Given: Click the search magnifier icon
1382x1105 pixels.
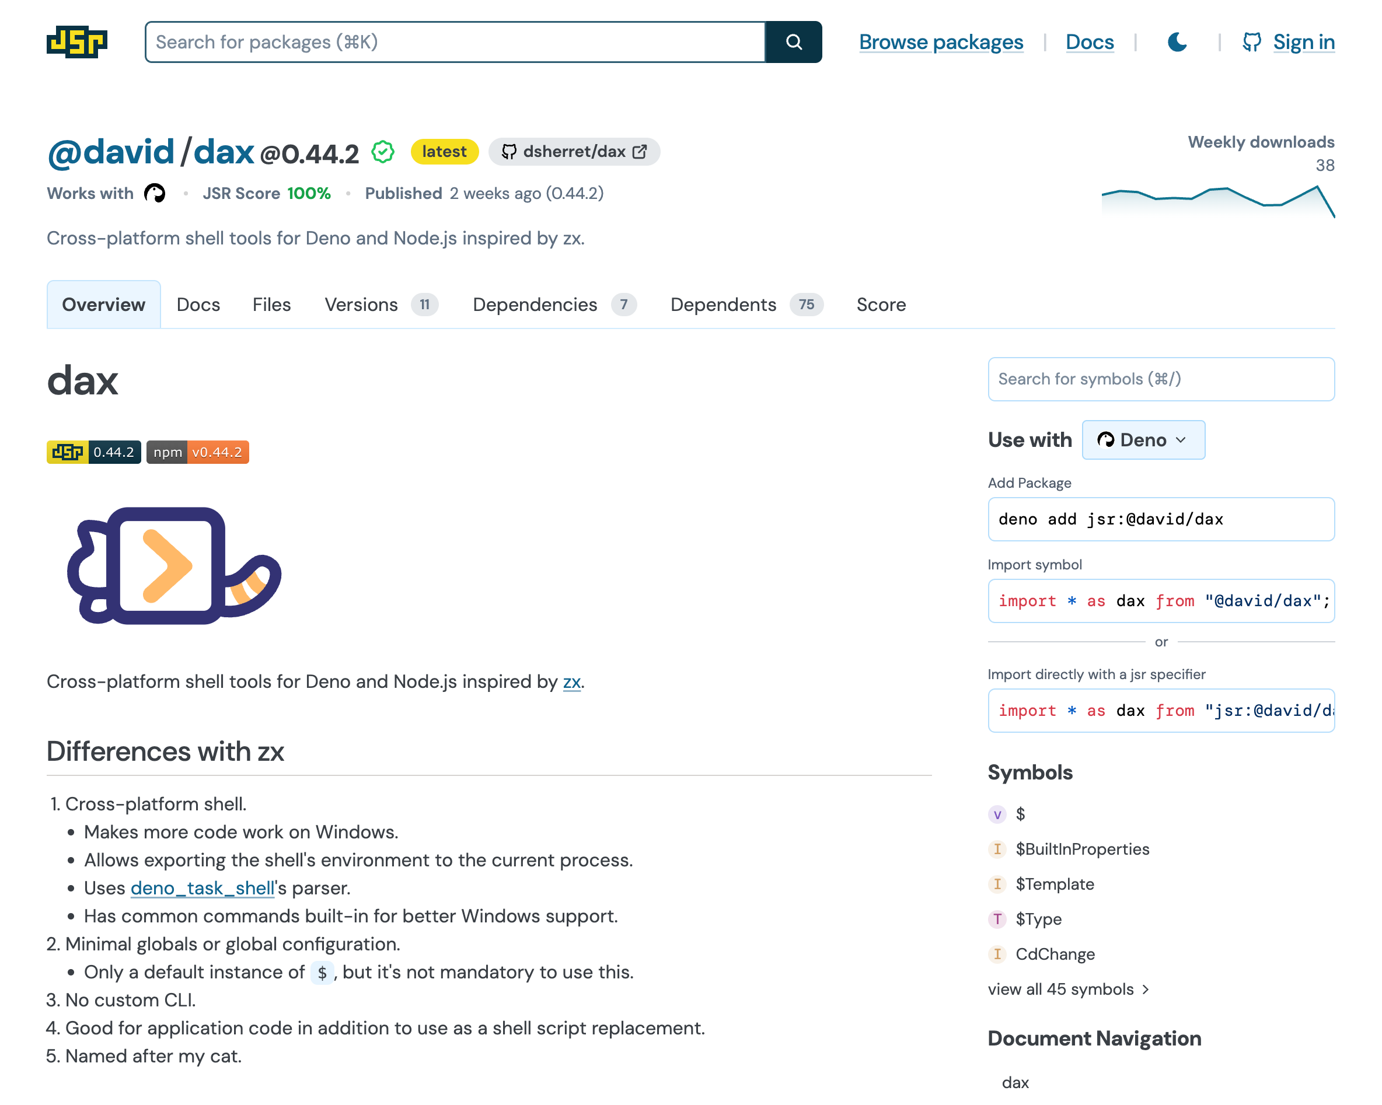Looking at the screenshot, I should [x=794, y=43].
